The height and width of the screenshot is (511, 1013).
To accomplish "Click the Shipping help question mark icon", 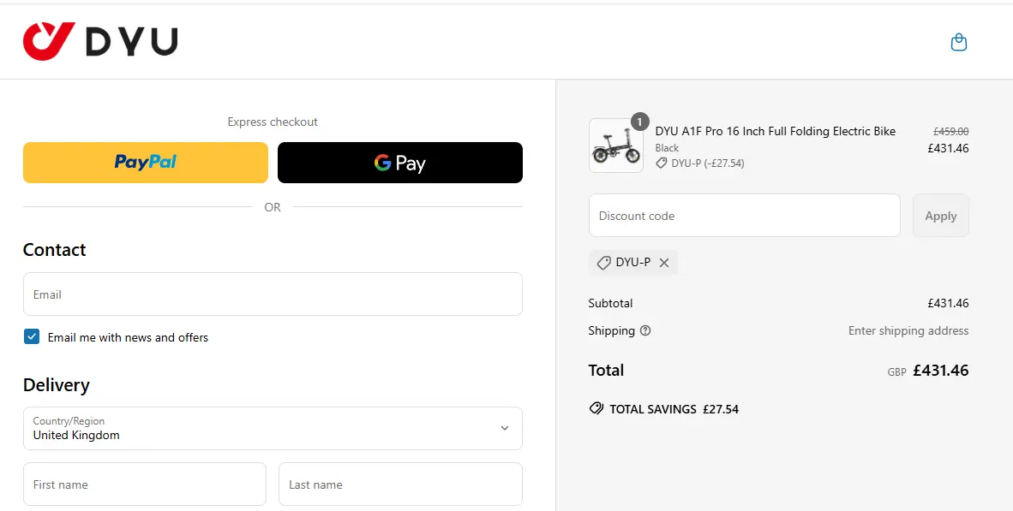I will click(644, 330).
